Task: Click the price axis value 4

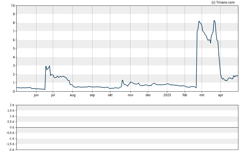Action: point(14,57)
